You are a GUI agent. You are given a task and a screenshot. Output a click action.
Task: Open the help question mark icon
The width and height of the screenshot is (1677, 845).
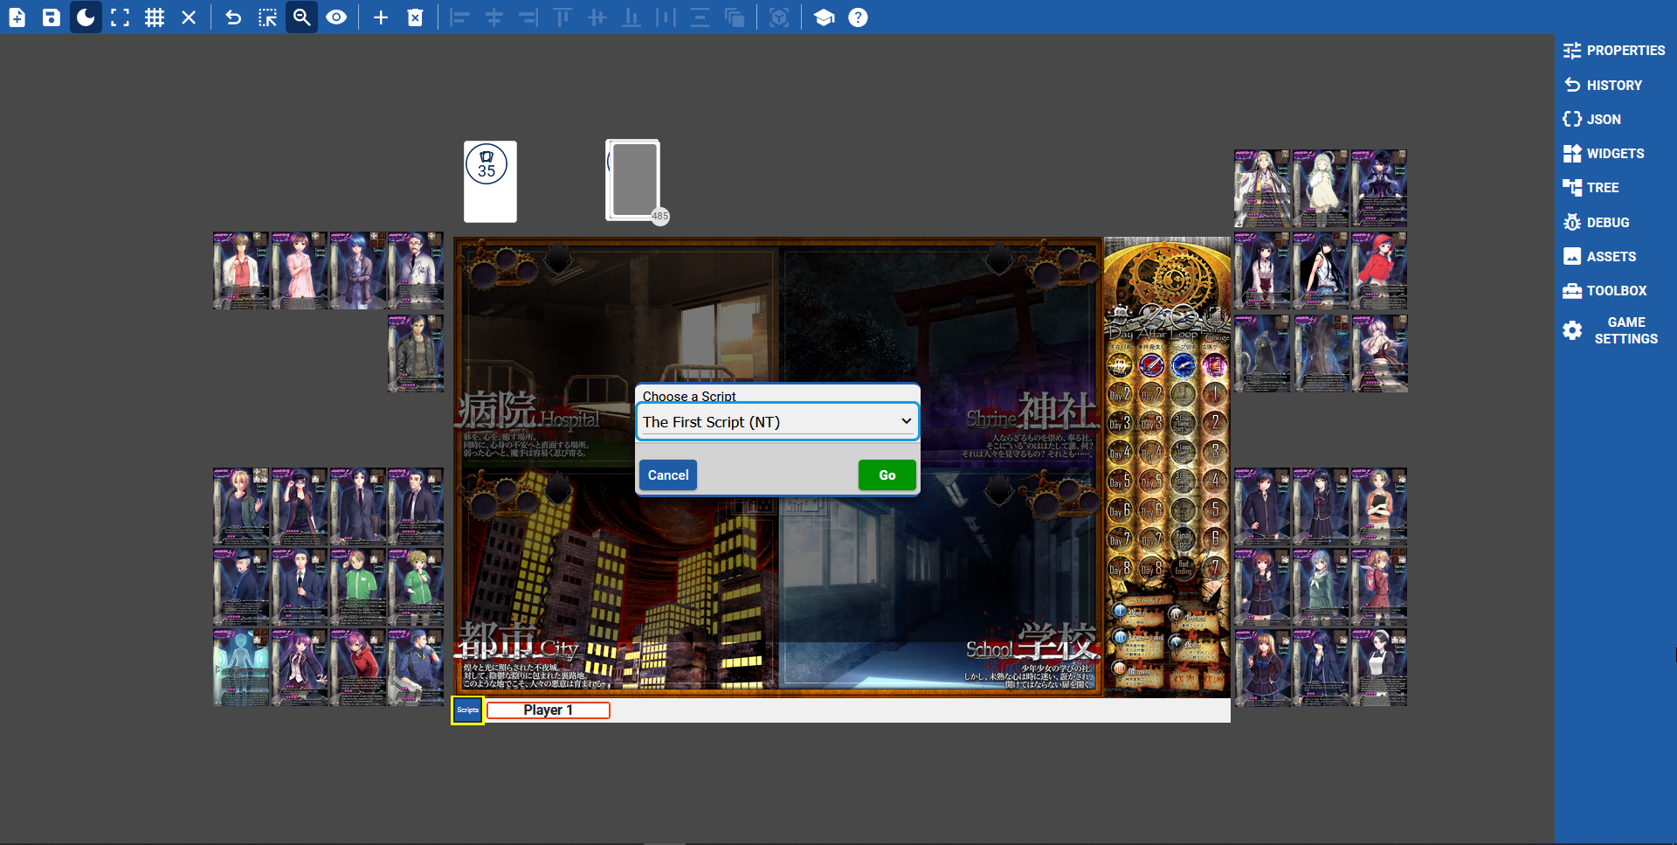[x=859, y=17]
